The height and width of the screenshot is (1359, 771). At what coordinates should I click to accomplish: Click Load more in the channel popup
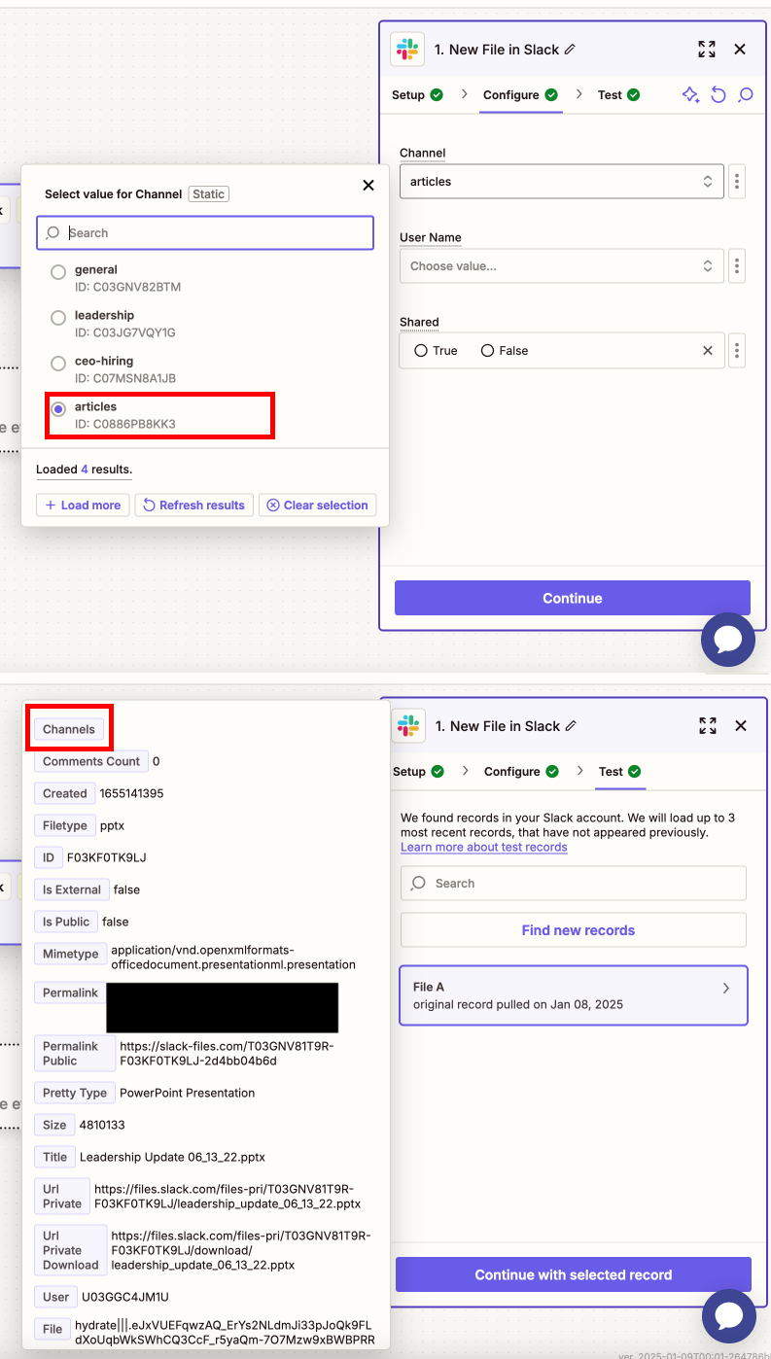83,505
